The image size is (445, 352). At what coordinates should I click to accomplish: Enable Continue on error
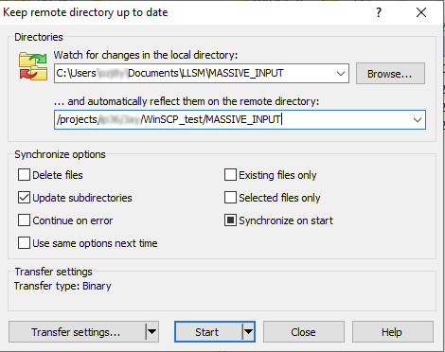tap(24, 220)
